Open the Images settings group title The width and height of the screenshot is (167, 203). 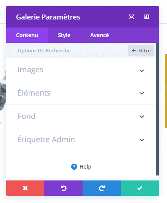click(30, 70)
